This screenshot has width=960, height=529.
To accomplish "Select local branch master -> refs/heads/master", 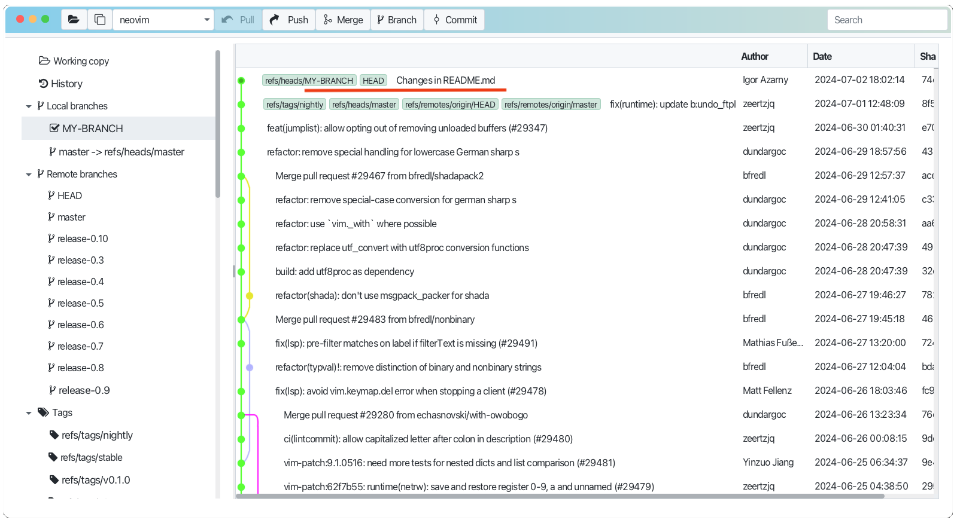I will click(117, 152).
